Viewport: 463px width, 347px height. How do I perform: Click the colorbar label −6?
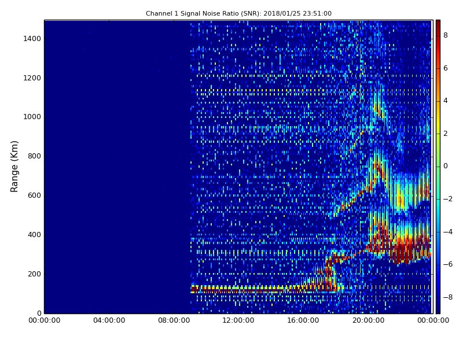448,264
